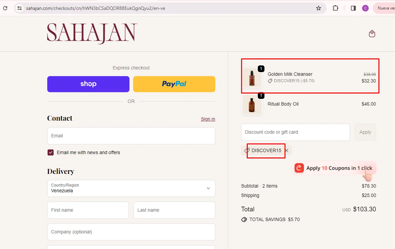Click the SAHAJAN logo
The height and width of the screenshot is (249, 395).
point(92,33)
